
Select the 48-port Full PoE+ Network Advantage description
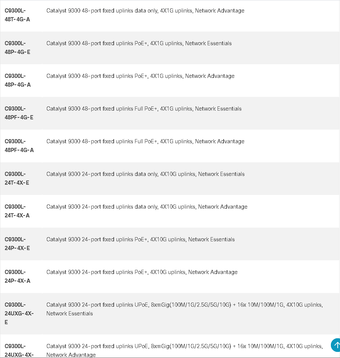(145, 141)
